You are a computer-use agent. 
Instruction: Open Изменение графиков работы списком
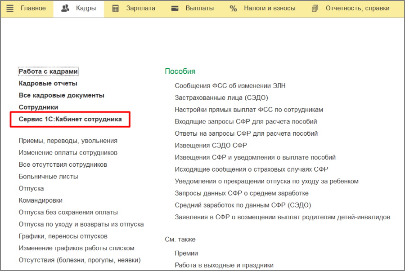click(76, 248)
